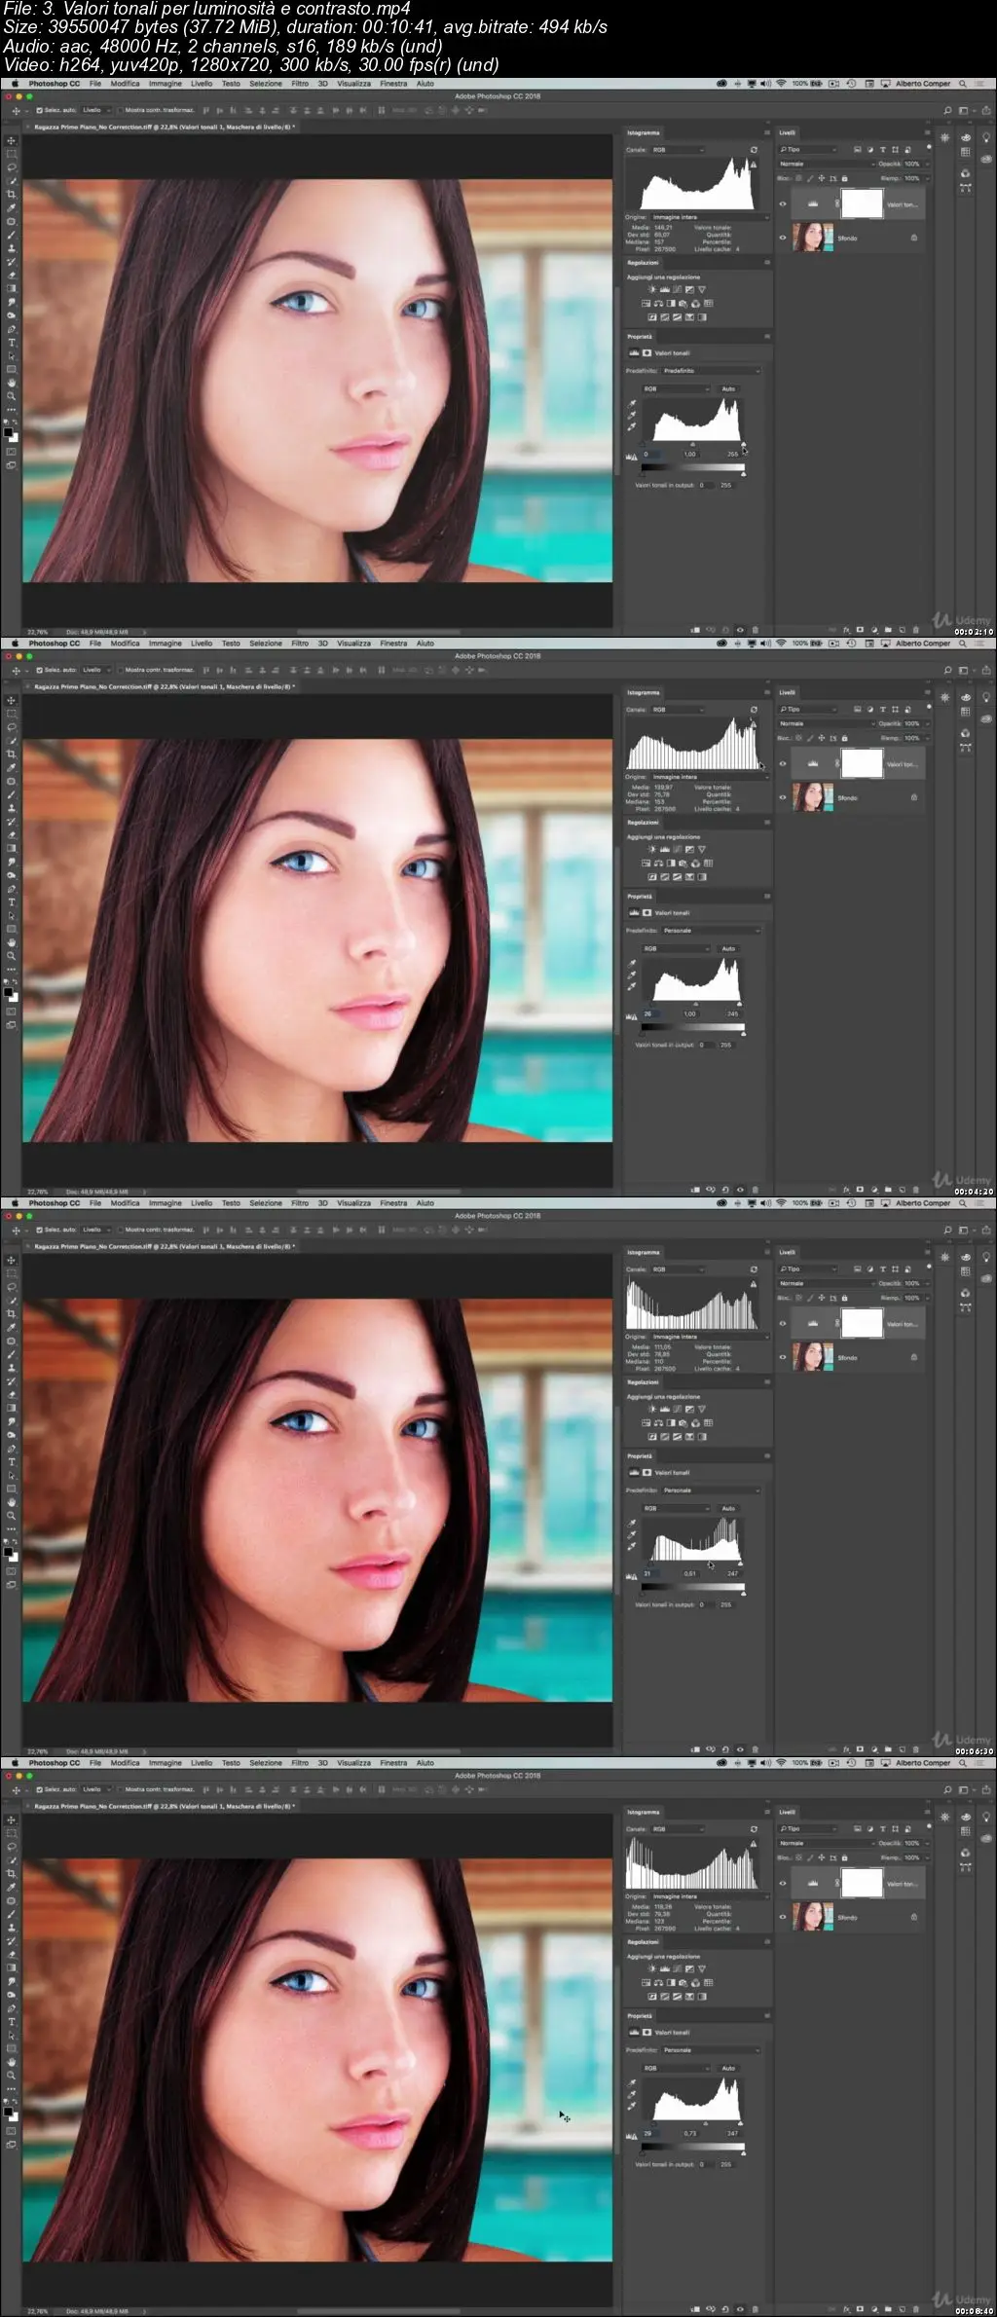Click the Auto button in the fourth frame
This screenshot has width=997, height=2317.
[728, 2068]
